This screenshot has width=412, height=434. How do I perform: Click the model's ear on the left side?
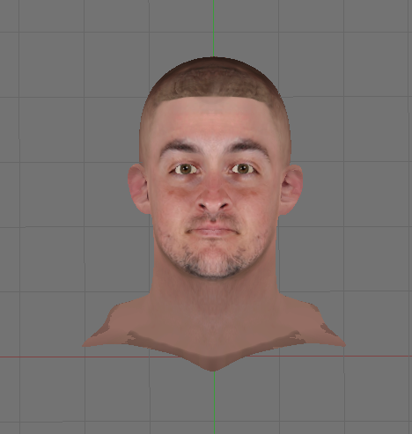138,188
